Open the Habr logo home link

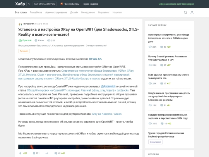(x=20, y=4)
